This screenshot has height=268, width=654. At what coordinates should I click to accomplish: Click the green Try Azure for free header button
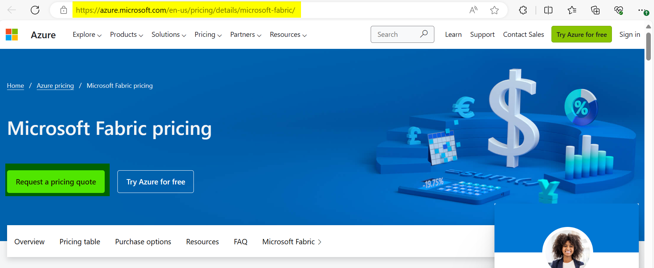(x=581, y=34)
